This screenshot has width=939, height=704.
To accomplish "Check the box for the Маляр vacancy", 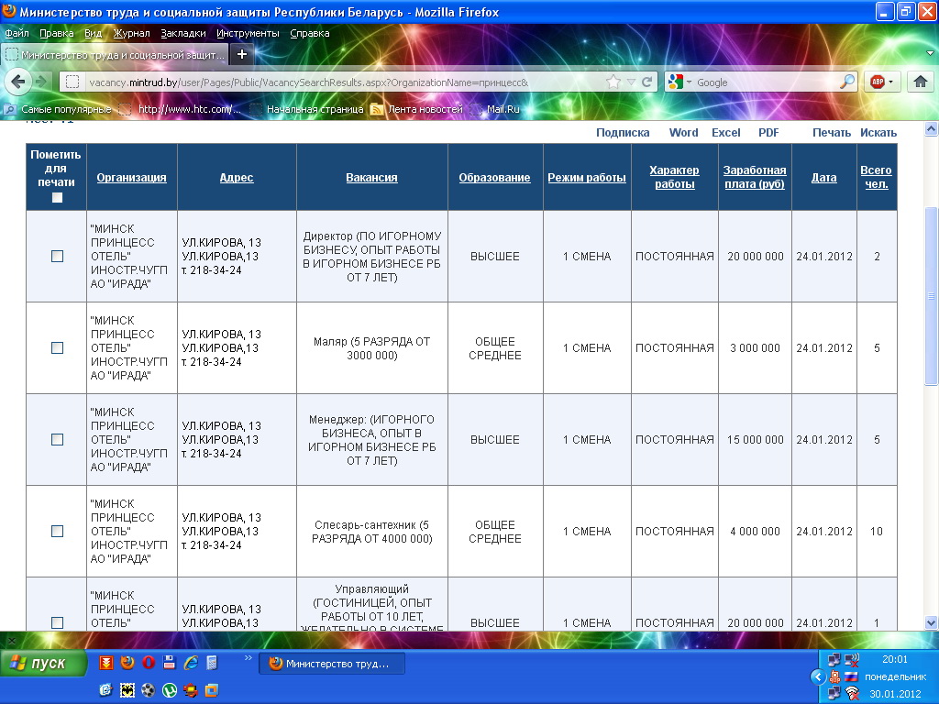I will 57,348.
